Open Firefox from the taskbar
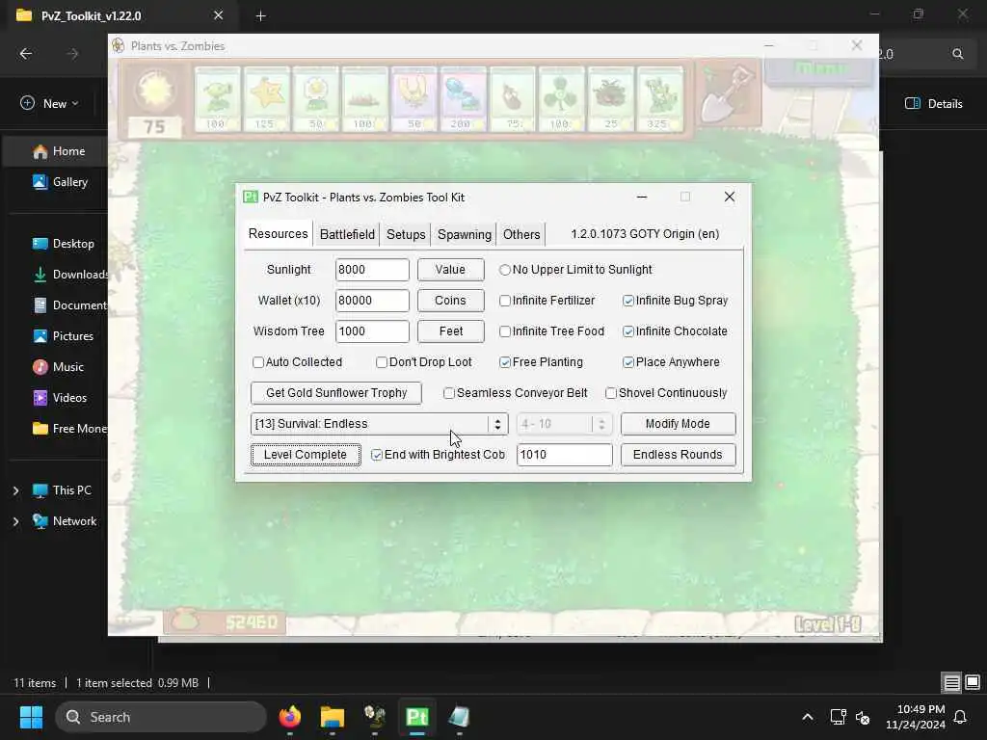This screenshot has width=987, height=740. click(290, 717)
